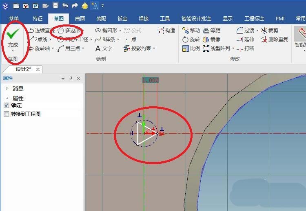Select the 旋转轴 tool
This screenshot has height=211, width=306.
(x=40, y=48)
